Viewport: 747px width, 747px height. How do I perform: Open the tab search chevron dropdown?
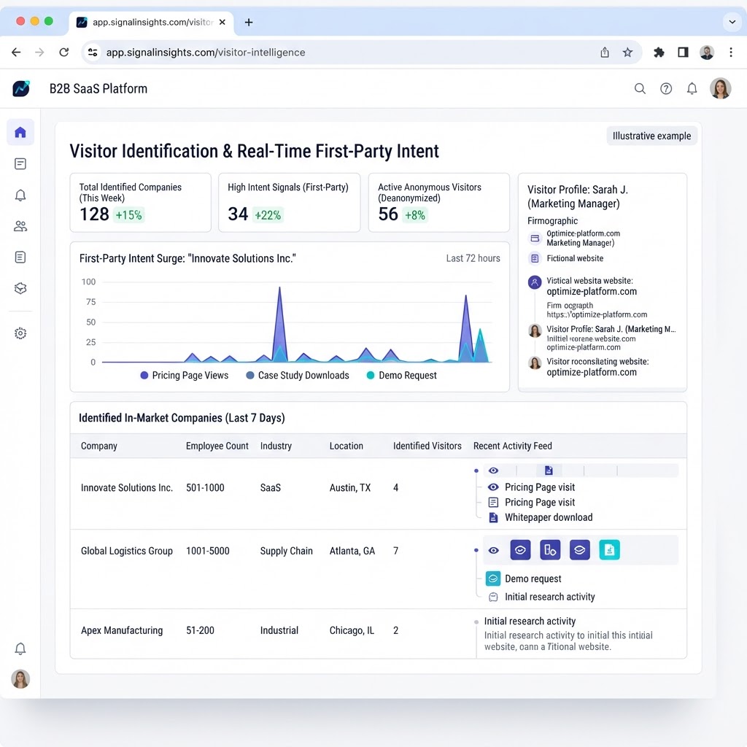pos(732,22)
